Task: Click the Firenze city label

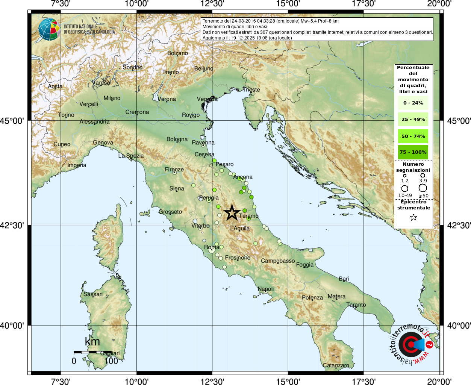Action: pos(174,170)
